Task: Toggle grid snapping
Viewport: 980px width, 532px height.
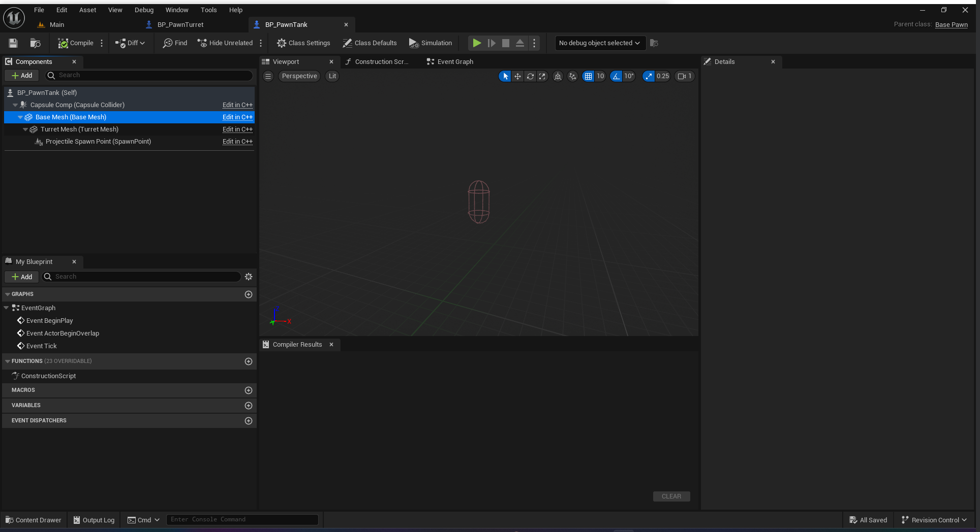Action: 588,76
